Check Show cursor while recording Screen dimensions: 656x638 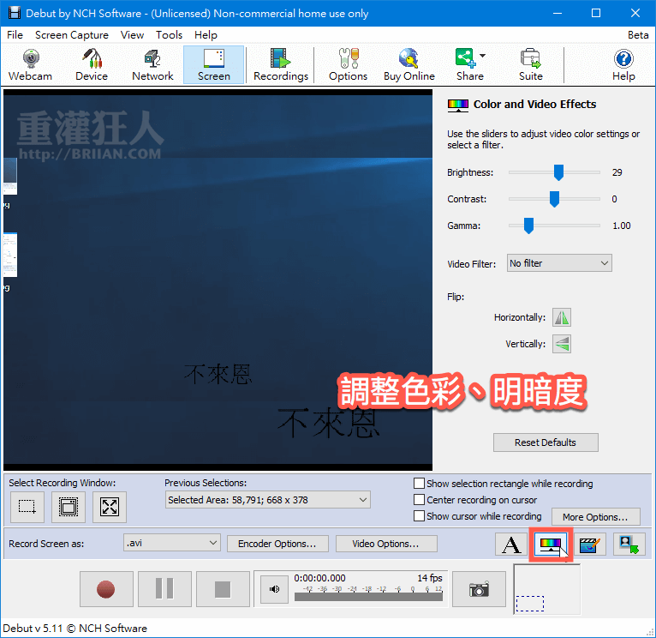click(x=420, y=516)
